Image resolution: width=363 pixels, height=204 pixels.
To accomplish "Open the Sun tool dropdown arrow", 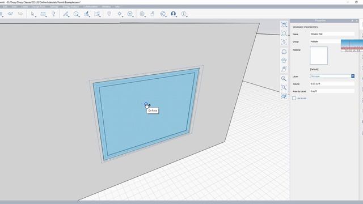I will click(x=123, y=16).
